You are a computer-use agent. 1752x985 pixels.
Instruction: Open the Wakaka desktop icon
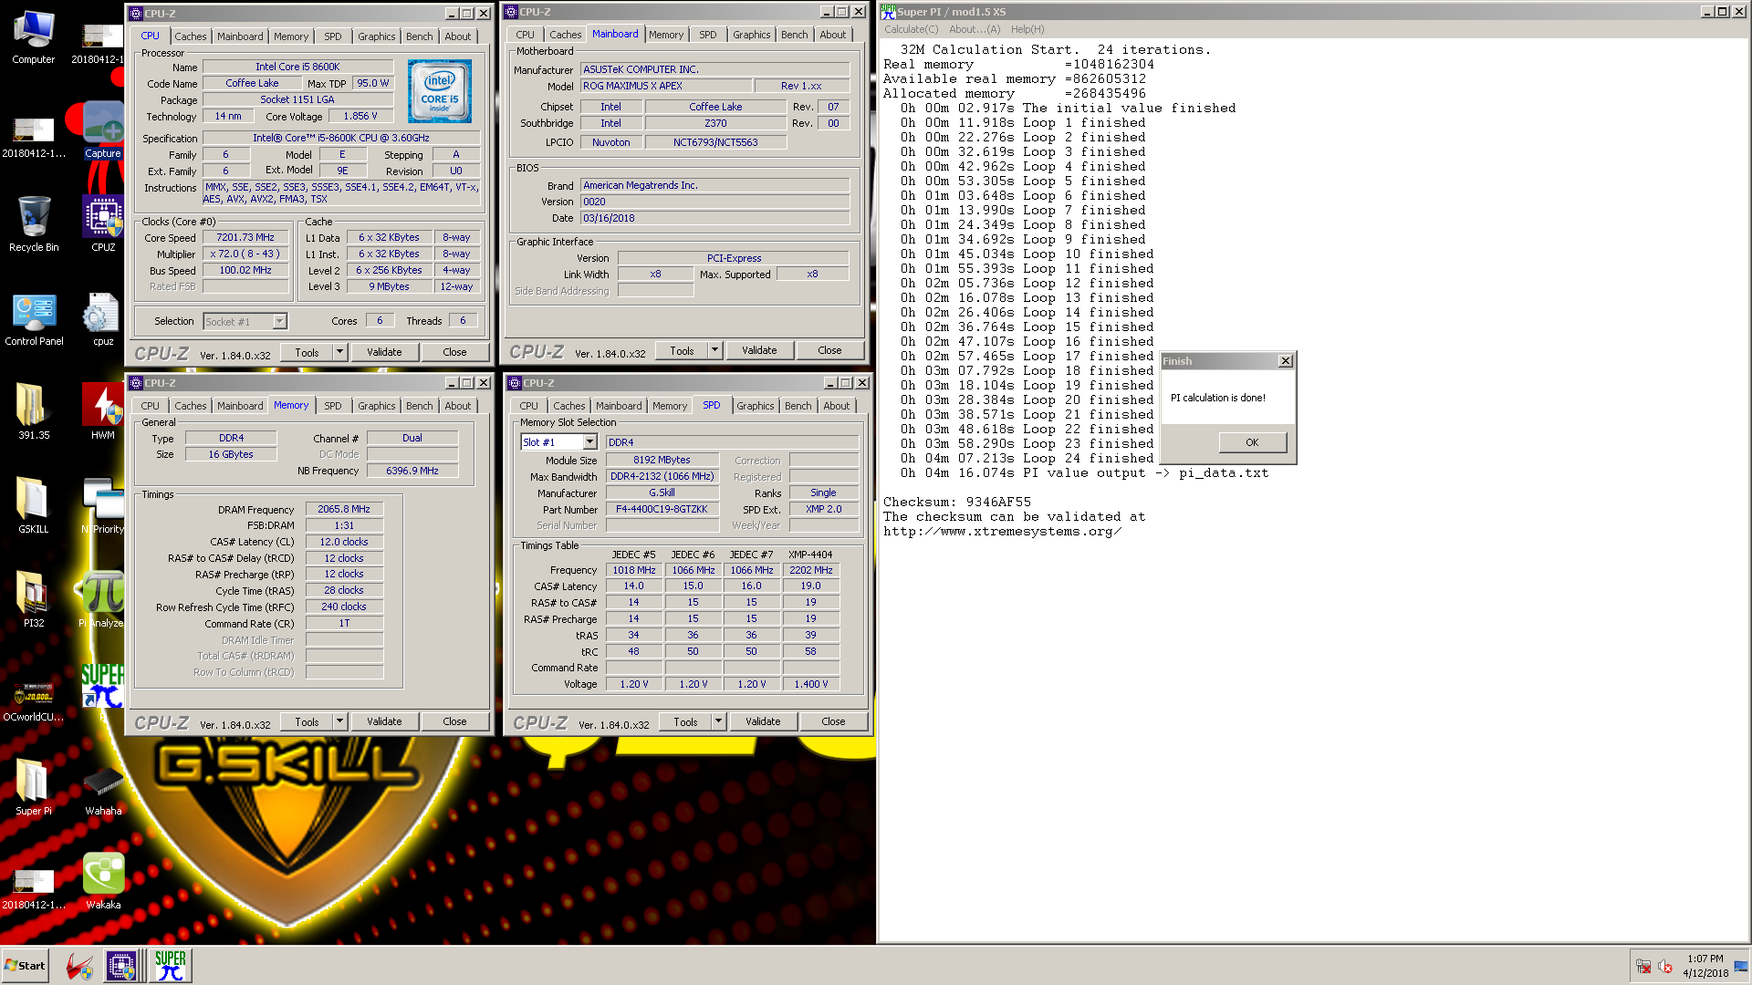click(103, 882)
